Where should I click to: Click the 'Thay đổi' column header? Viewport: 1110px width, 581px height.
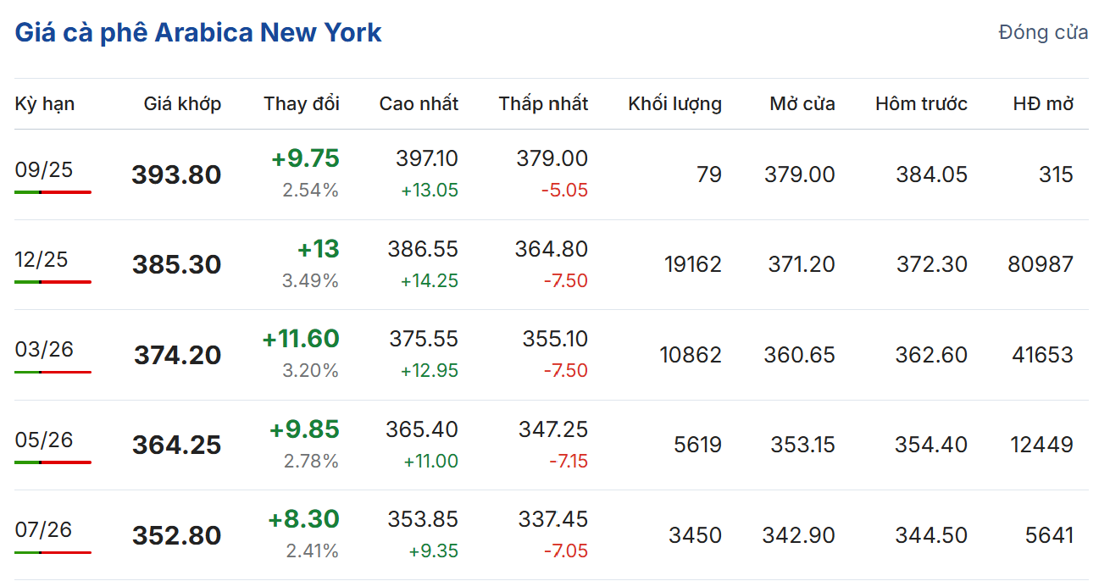tap(301, 104)
